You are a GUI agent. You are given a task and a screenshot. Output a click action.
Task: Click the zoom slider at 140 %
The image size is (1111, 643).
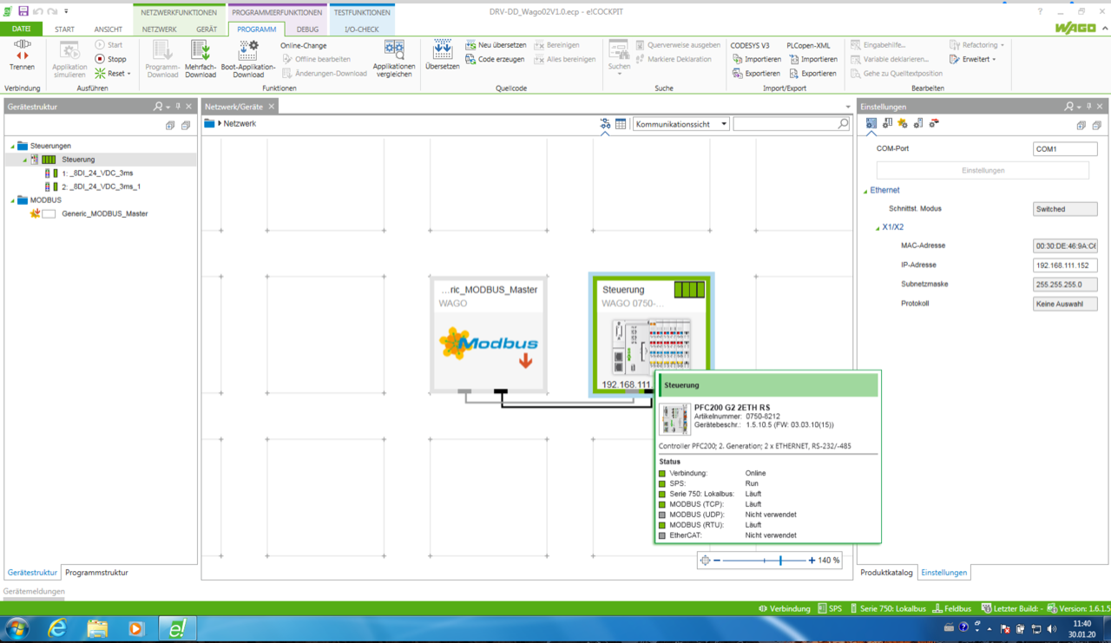(x=780, y=561)
